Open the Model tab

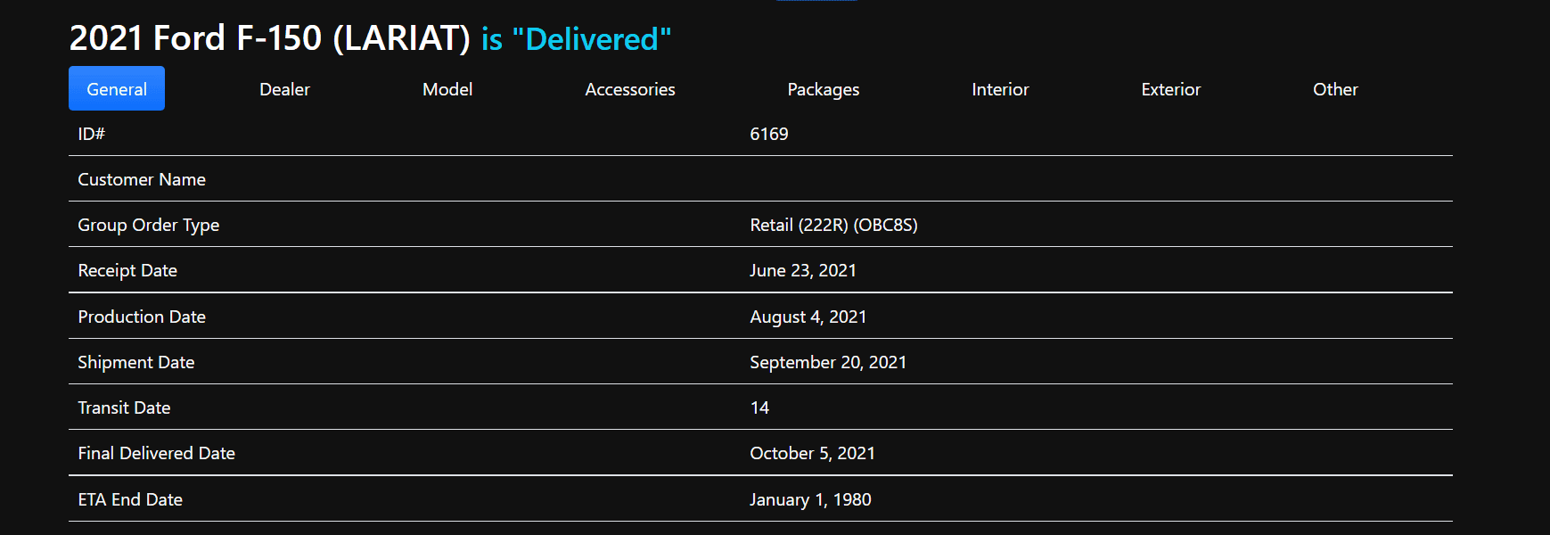tap(447, 89)
